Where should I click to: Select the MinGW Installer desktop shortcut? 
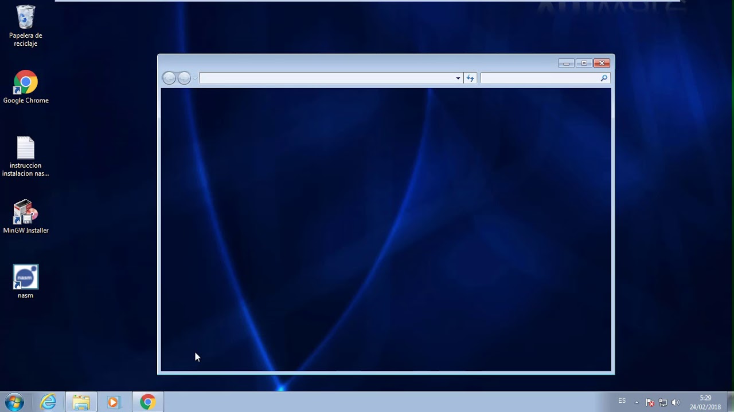[x=26, y=217]
